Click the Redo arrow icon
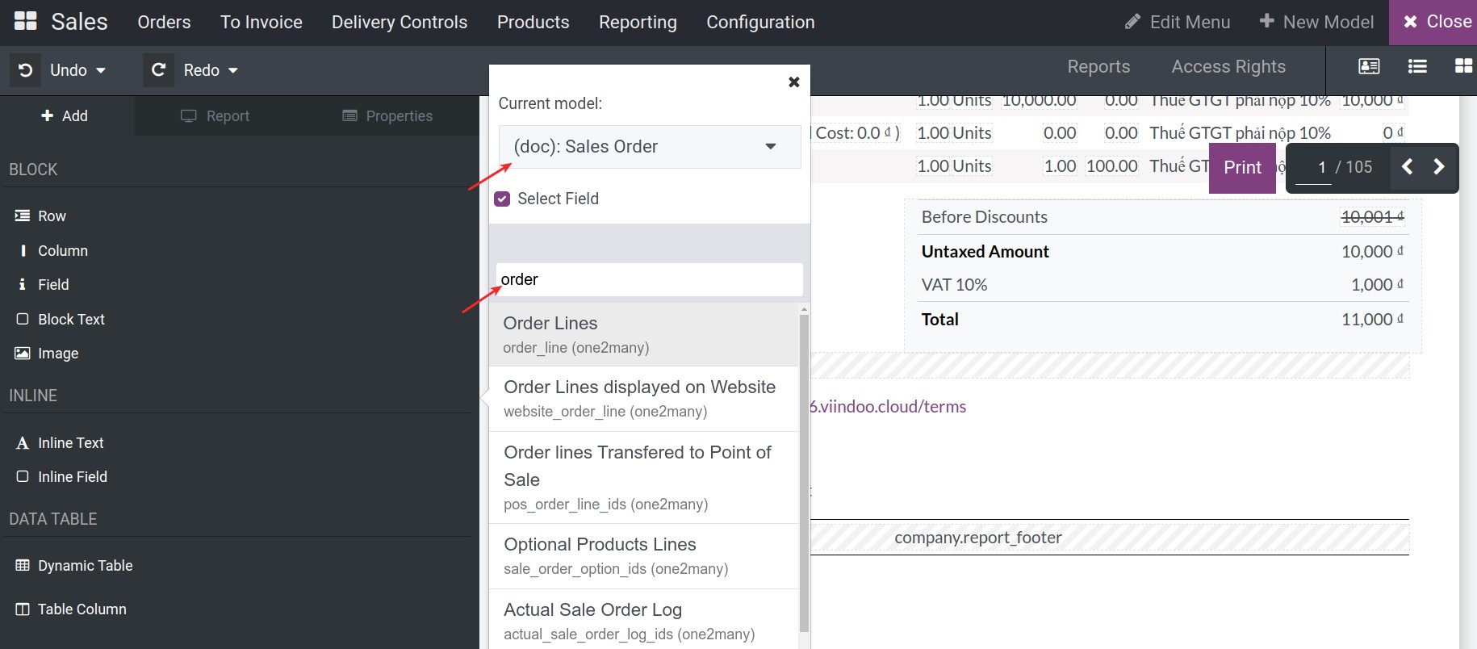 159,70
